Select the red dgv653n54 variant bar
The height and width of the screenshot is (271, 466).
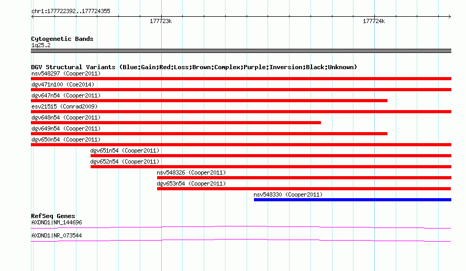point(304,189)
